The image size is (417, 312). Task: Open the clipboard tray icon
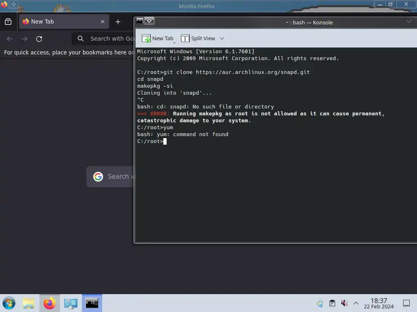click(x=332, y=303)
